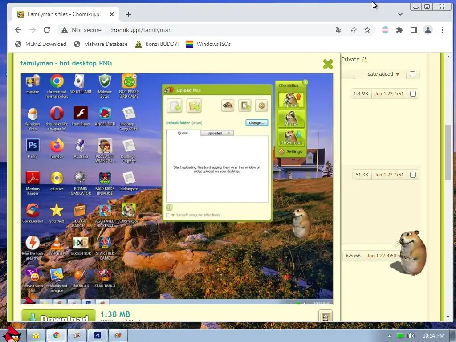Click the green tray status icon
The image size is (456, 342).
(x=400, y=336)
